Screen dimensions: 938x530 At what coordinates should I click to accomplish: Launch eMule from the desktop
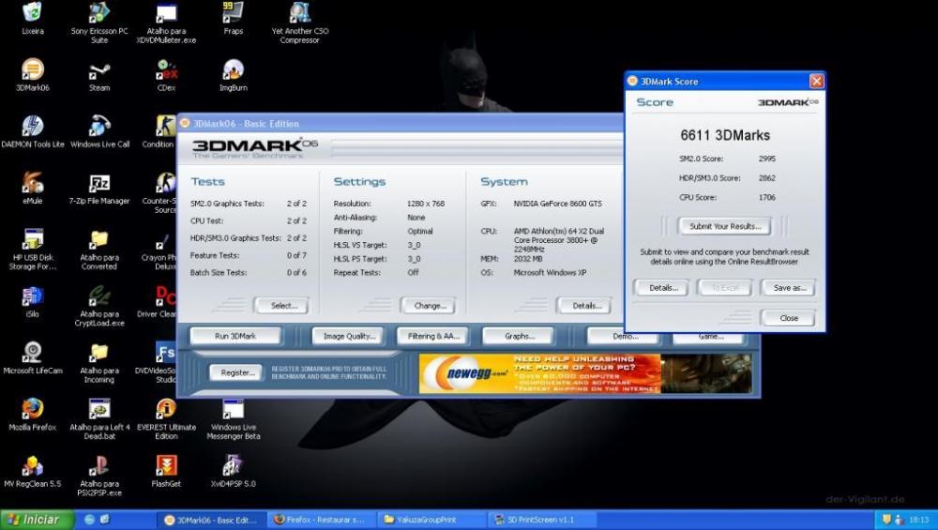32,185
